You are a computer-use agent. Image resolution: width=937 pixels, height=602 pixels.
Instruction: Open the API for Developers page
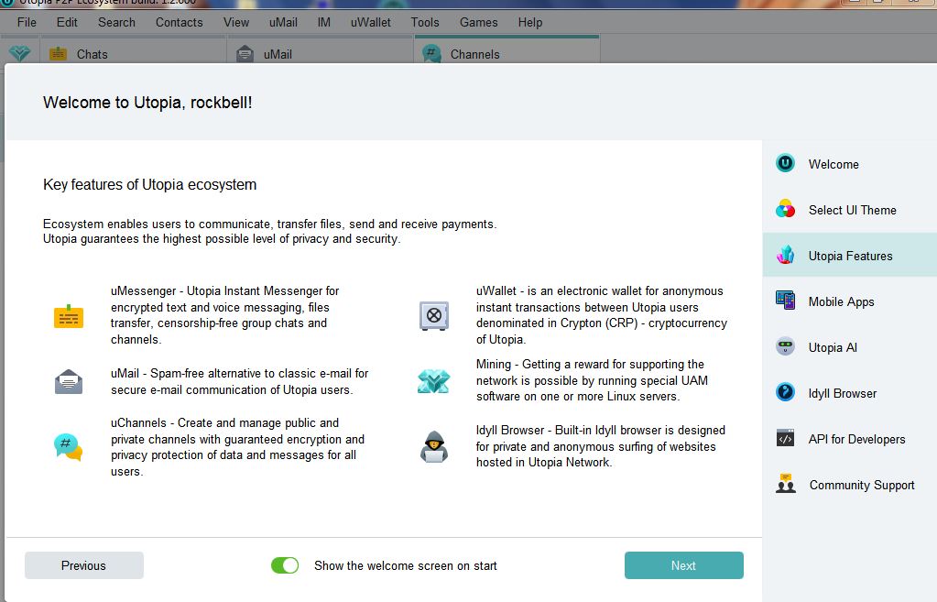(850, 439)
